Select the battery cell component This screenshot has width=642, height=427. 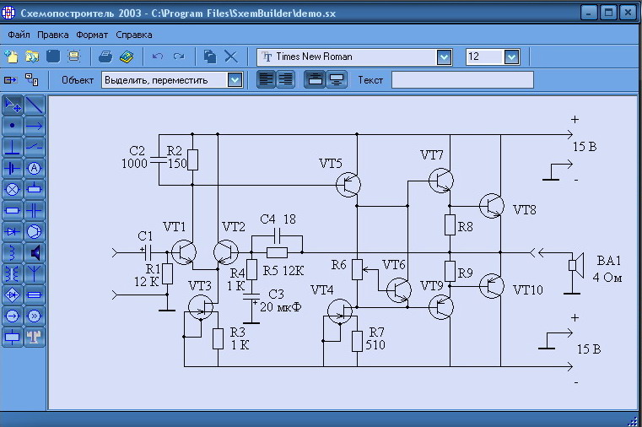tap(13, 168)
